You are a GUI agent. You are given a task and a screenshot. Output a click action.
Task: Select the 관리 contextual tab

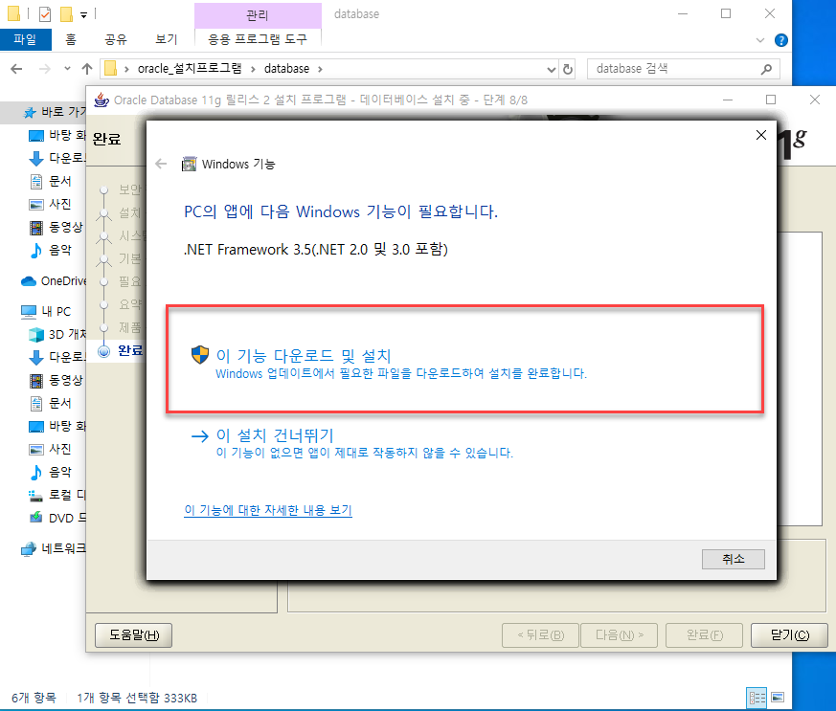258,15
